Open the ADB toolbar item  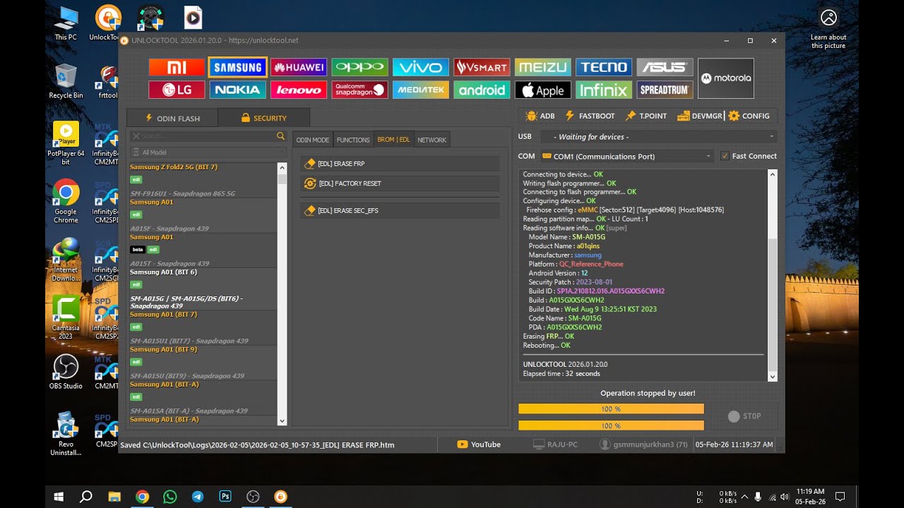coord(540,116)
